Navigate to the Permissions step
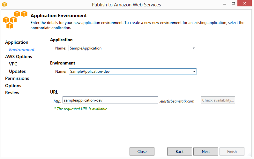The height and width of the screenshot is (159, 254). pos(17,78)
